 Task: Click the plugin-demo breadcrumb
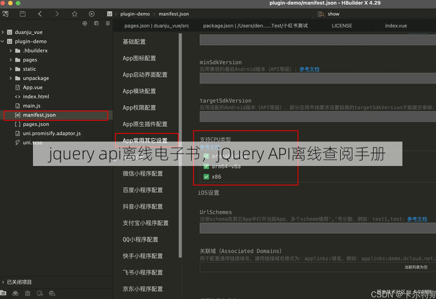coord(135,14)
